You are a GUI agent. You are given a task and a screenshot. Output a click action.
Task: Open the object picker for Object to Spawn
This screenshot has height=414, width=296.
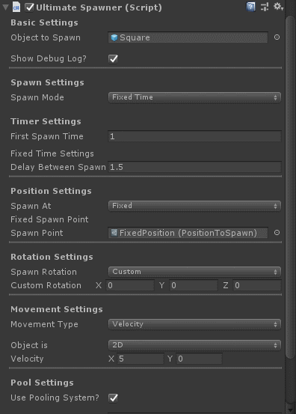(277, 37)
